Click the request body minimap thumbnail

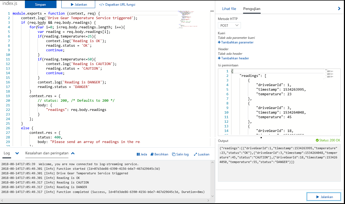330,73
